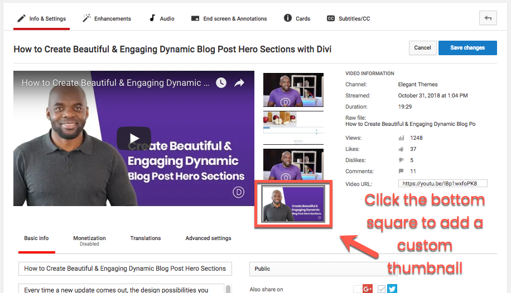This screenshot has width=511, height=293.
Task: Click the description text area
Action: 121,289
